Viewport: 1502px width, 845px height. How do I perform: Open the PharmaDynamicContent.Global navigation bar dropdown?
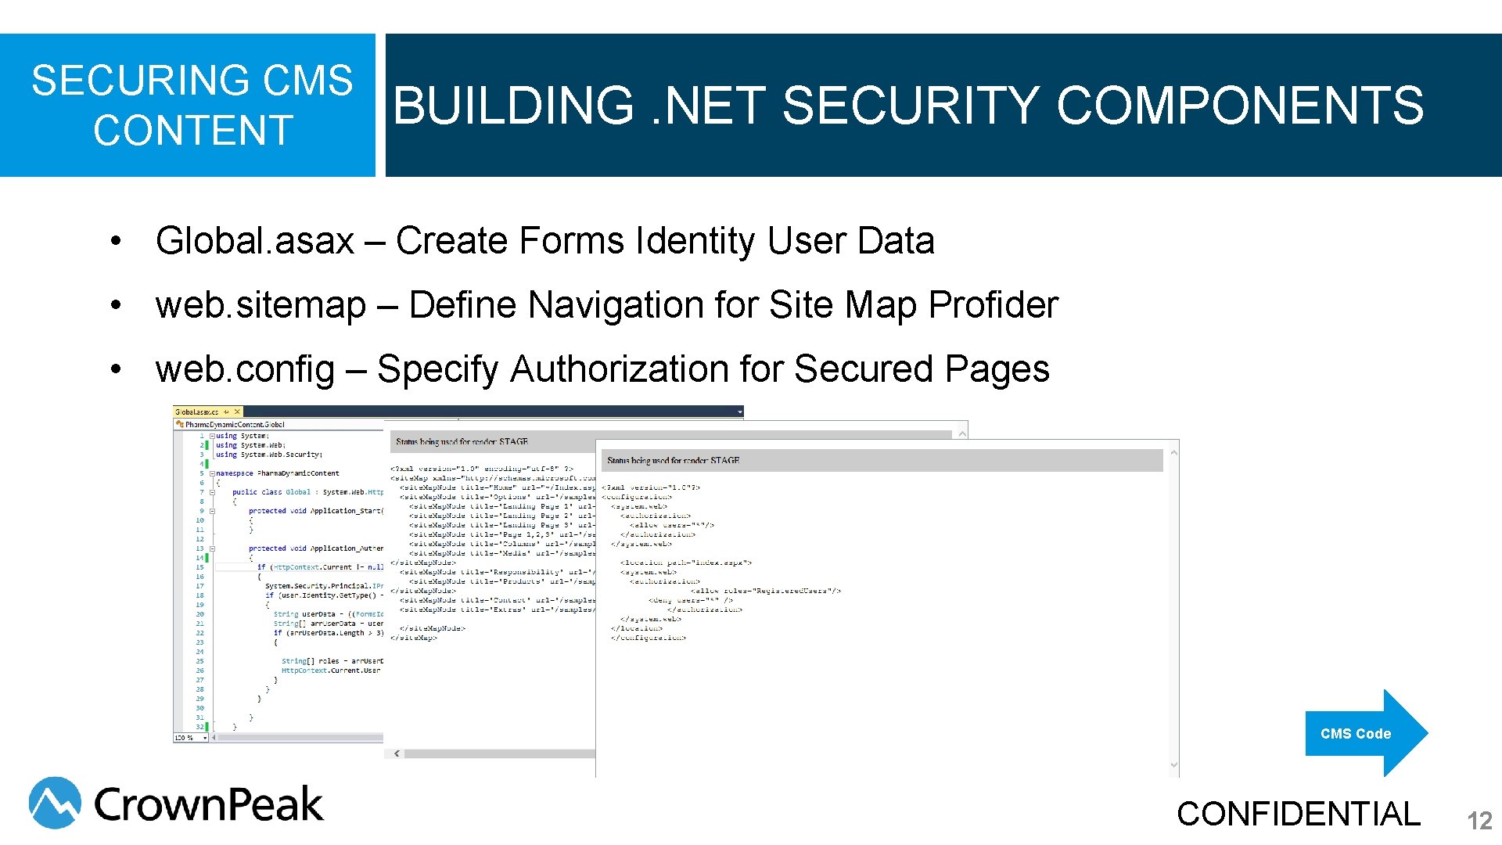(274, 424)
